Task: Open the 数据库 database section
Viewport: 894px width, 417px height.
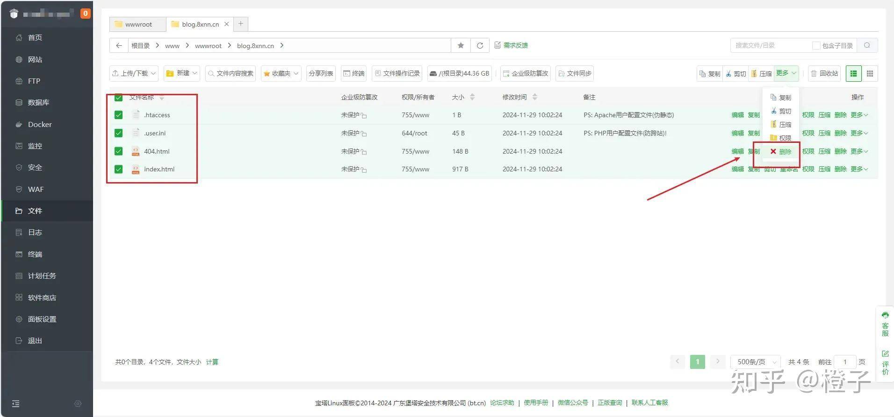Action: point(38,102)
